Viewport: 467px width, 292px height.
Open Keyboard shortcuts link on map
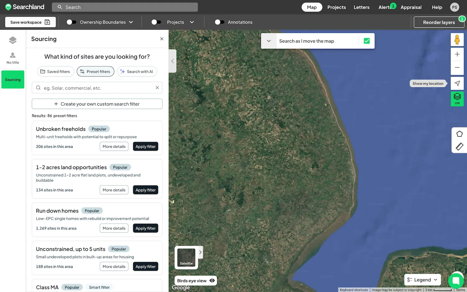pyautogui.click(x=354, y=290)
